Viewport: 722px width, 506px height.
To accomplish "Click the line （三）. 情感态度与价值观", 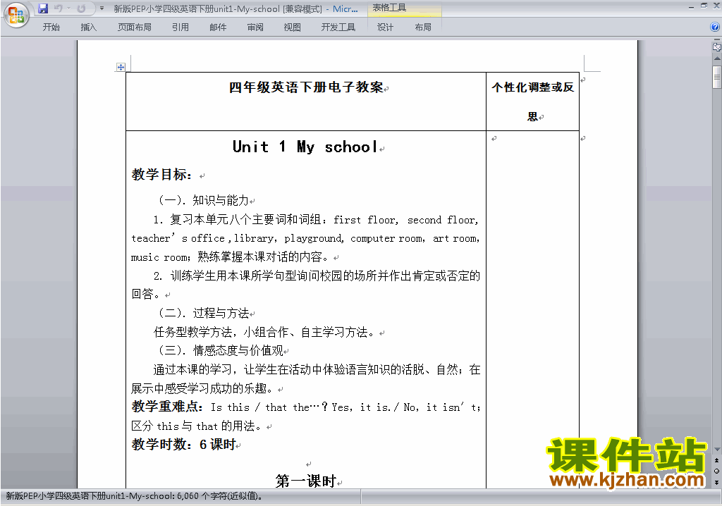I will 220,350.
